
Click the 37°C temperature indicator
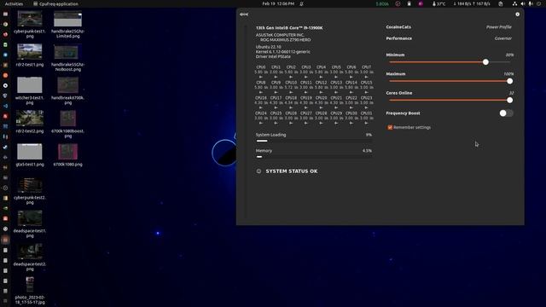439,3
